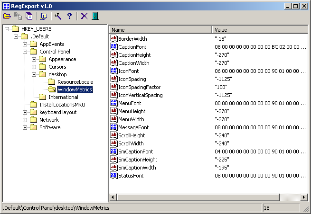This screenshot has height=214, width=311.
Task: Expand the keyboard layout tree node
Action: click(x=25, y=112)
